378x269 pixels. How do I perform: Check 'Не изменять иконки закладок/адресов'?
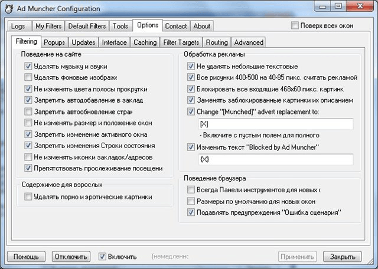(28, 157)
